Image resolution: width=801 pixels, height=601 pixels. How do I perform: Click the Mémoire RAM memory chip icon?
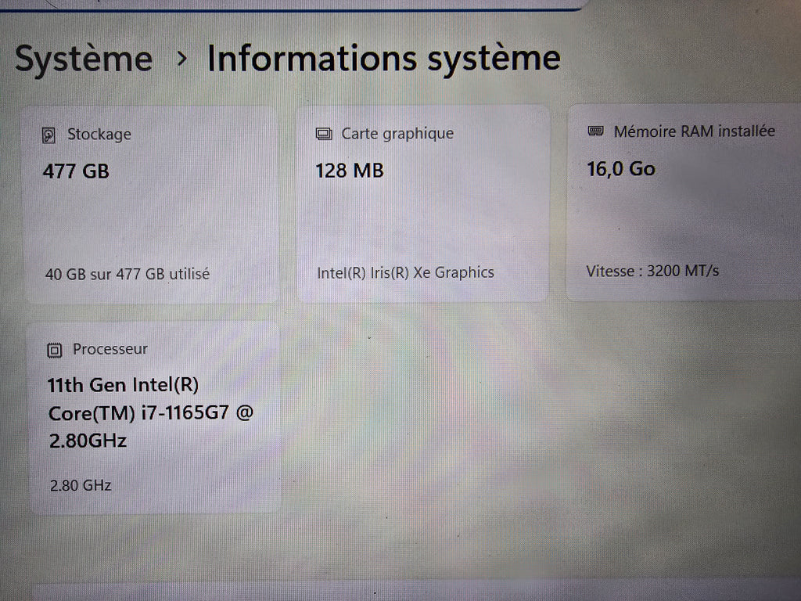coord(595,131)
